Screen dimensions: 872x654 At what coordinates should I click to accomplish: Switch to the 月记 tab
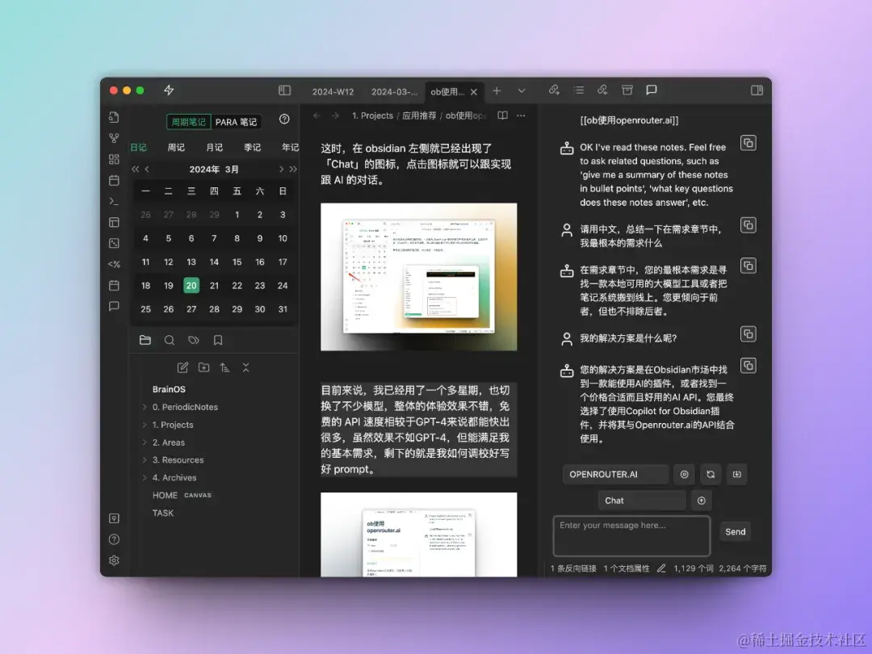214,148
